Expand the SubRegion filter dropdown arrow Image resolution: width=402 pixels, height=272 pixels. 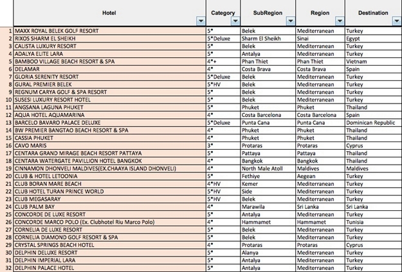[289, 21]
